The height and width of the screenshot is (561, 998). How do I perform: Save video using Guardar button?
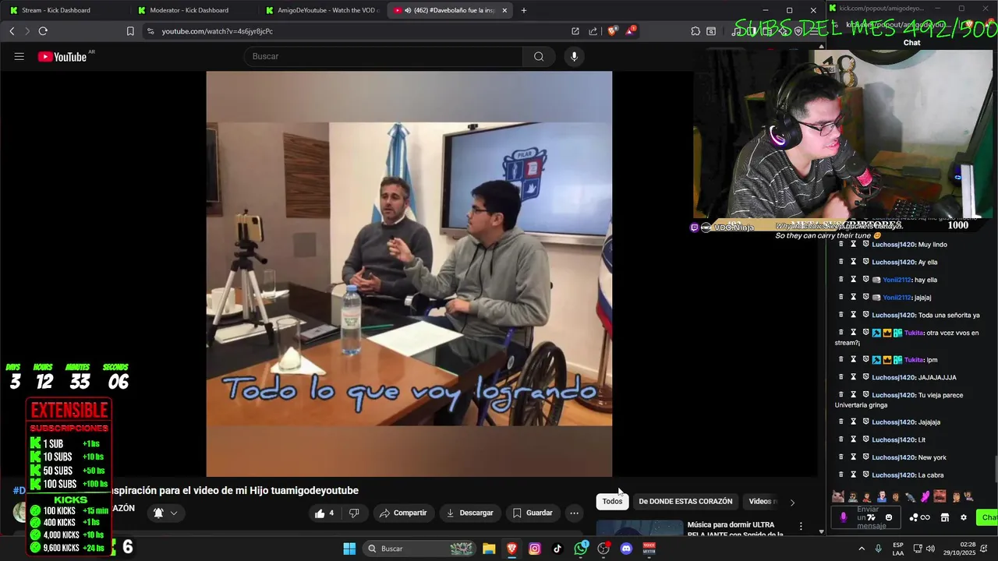[533, 513]
